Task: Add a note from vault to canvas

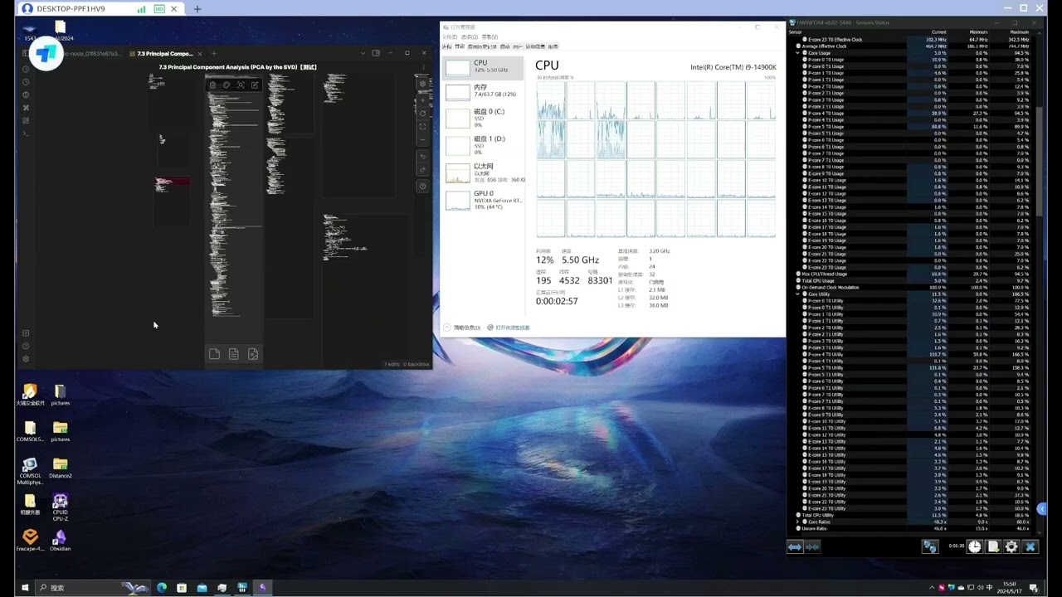Action: tap(233, 354)
